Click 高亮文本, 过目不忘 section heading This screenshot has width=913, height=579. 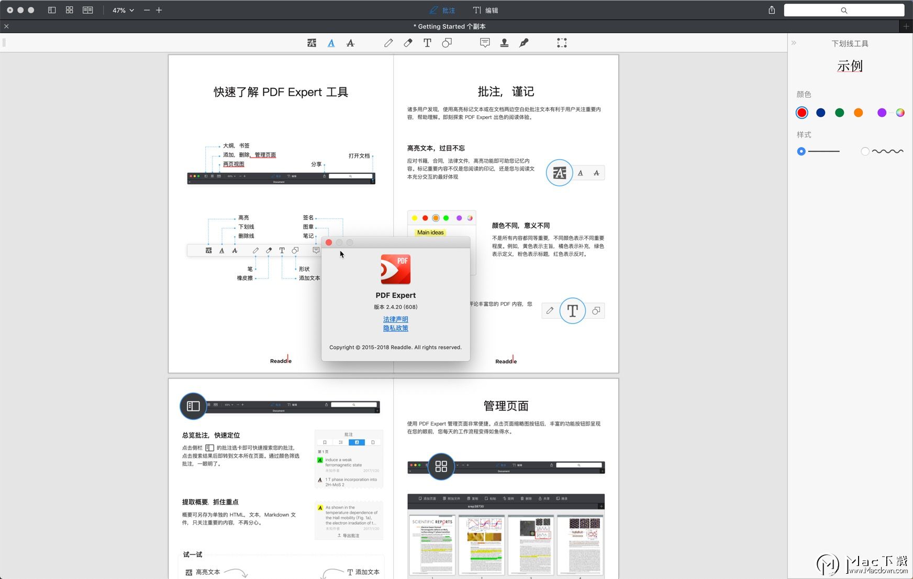tap(436, 148)
